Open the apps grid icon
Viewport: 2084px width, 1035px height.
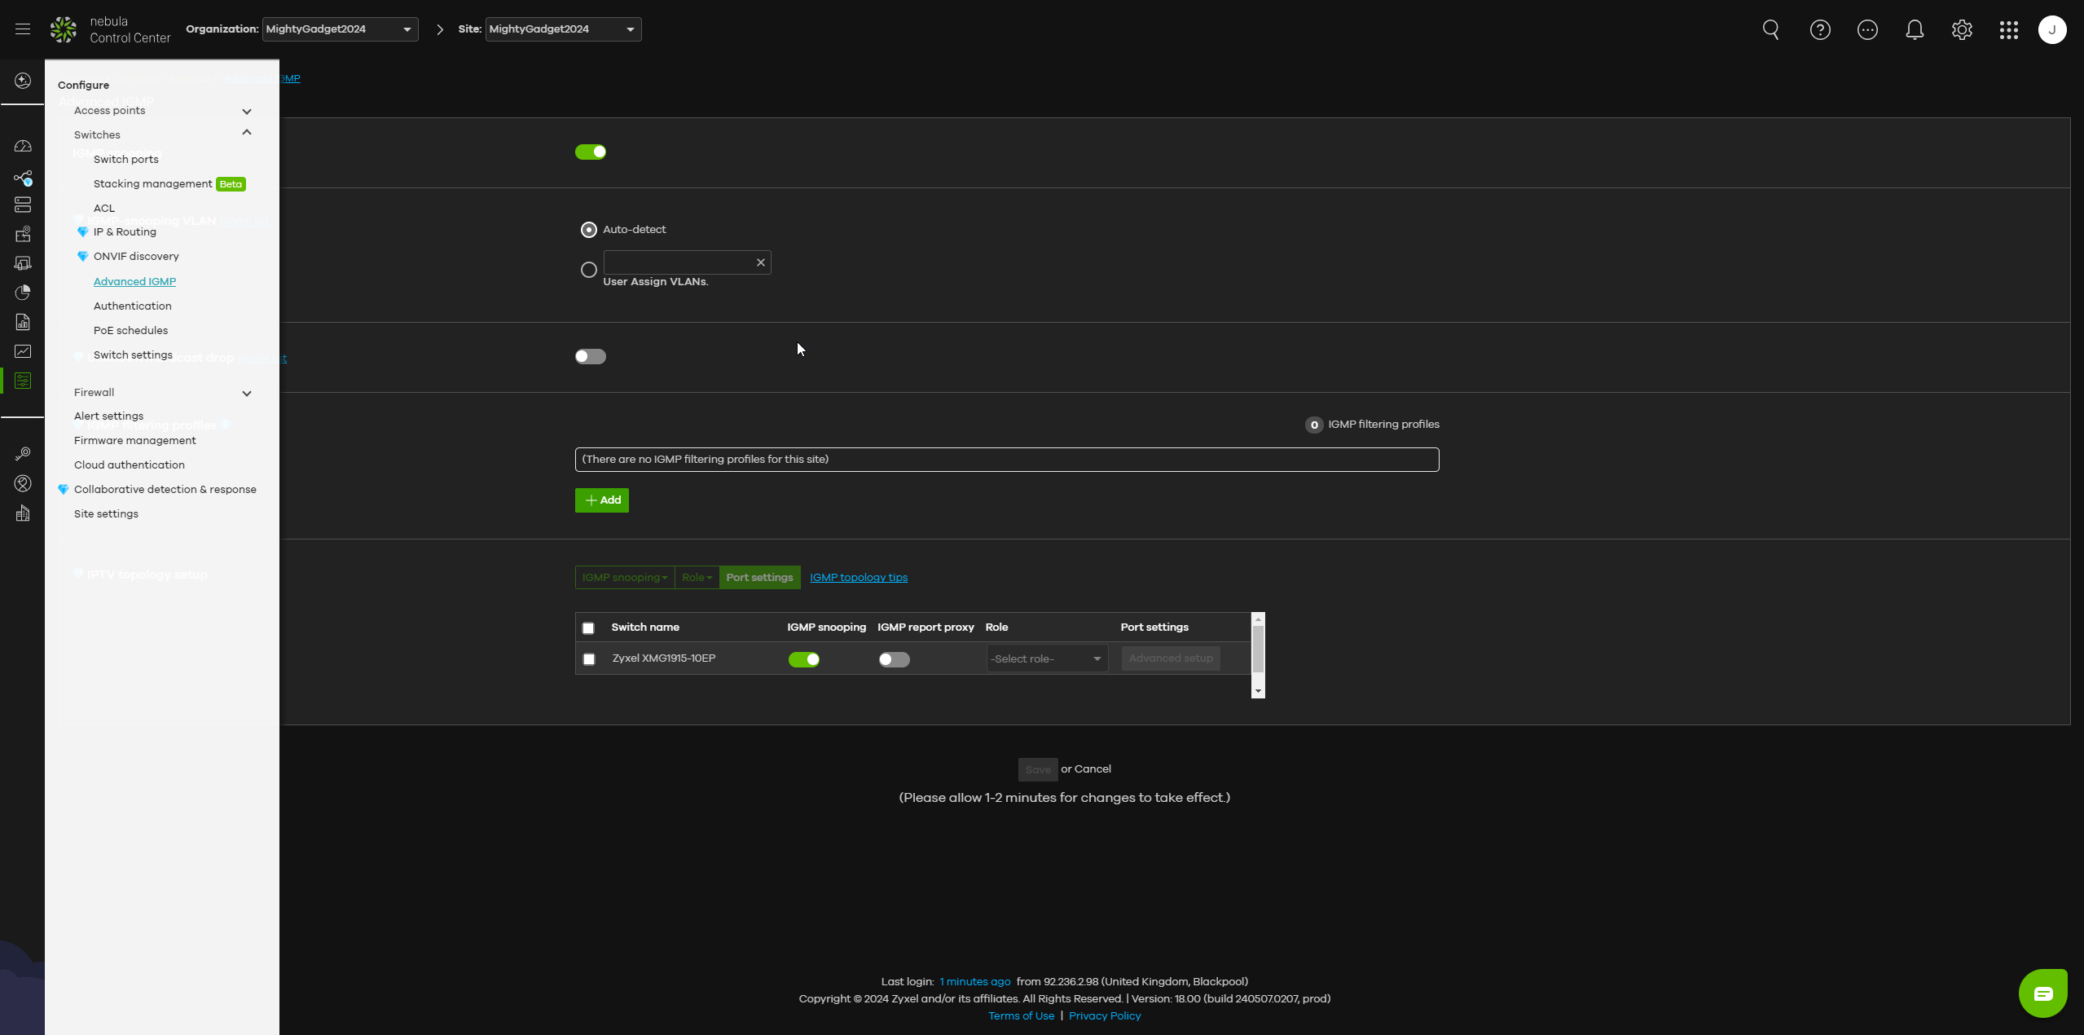pyautogui.click(x=2008, y=30)
